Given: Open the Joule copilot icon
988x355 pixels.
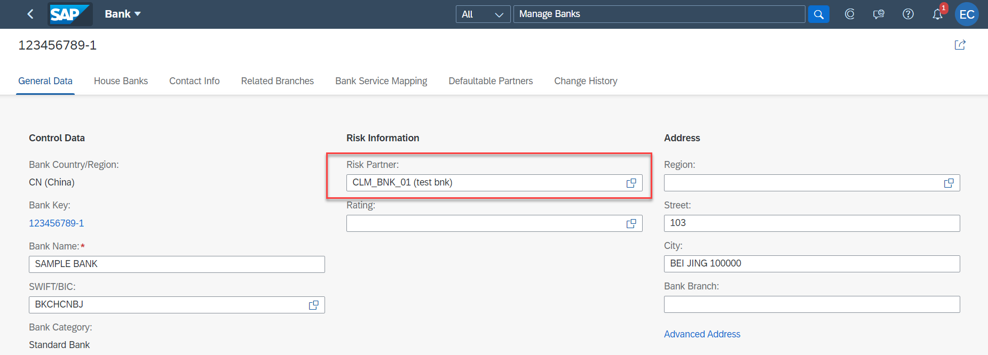Looking at the screenshot, I should [x=850, y=14].
